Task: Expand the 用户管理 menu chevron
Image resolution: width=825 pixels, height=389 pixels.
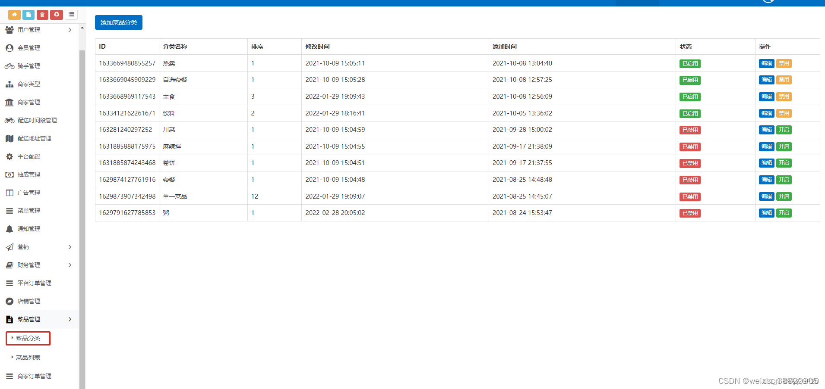Action: (x=70, y=30)
